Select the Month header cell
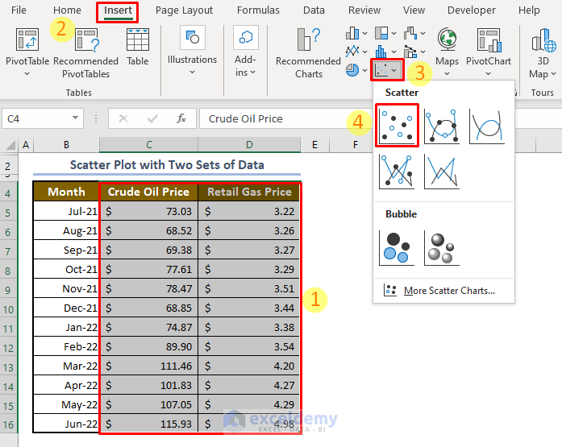Image resolution: width=562 pixels, height=447 pixels. pyautogui.click(x=66, y=192)
